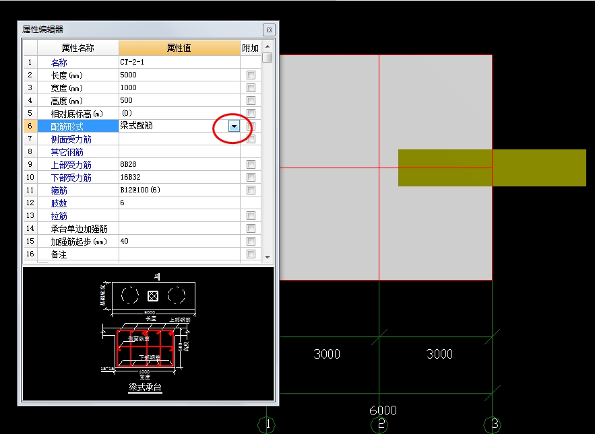Select the 箍筋 property name
This screenshot has height=434, width=595.
59,190
